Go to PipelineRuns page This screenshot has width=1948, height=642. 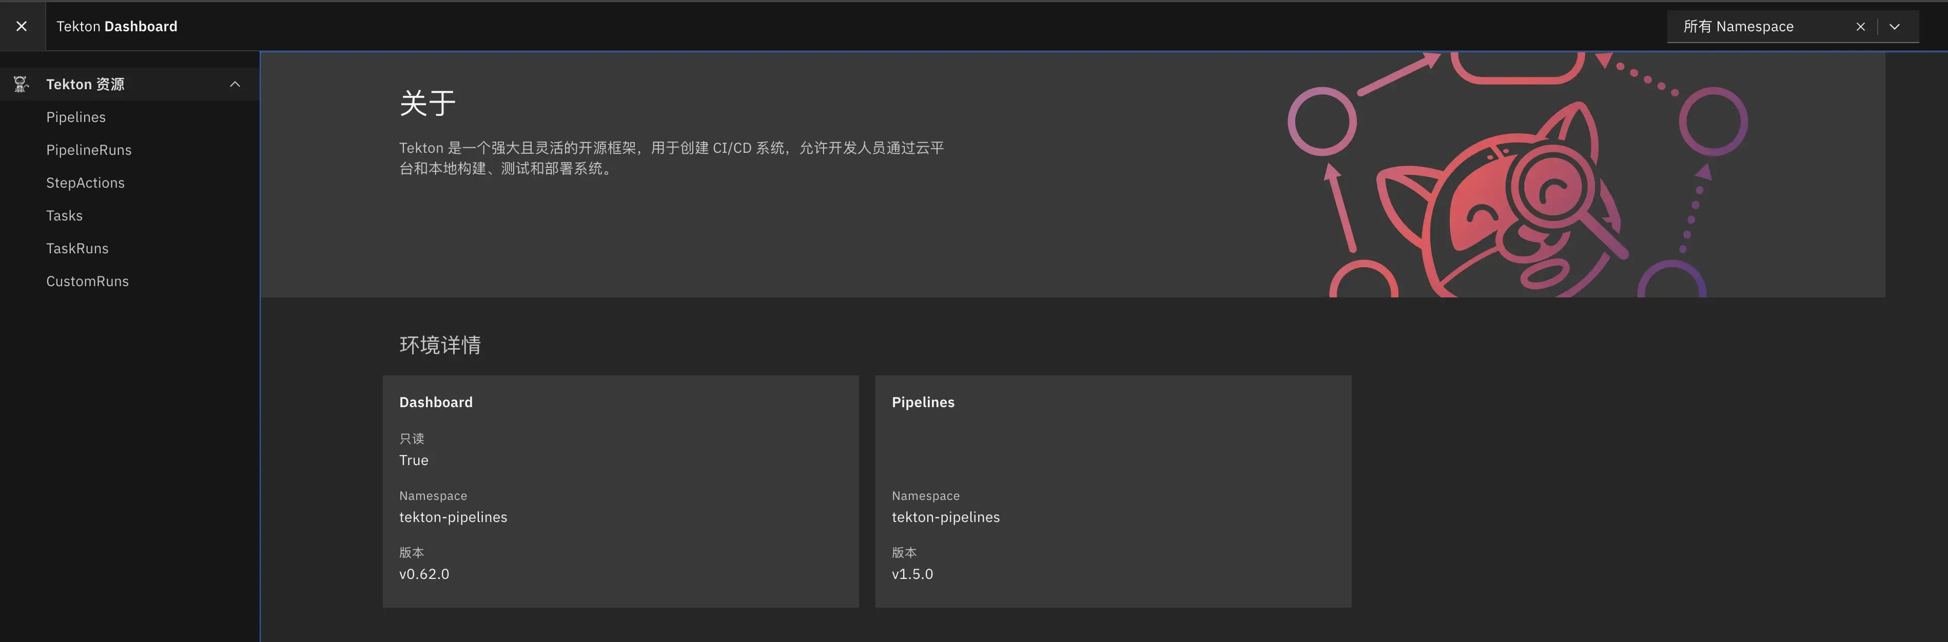coord(88,150)
